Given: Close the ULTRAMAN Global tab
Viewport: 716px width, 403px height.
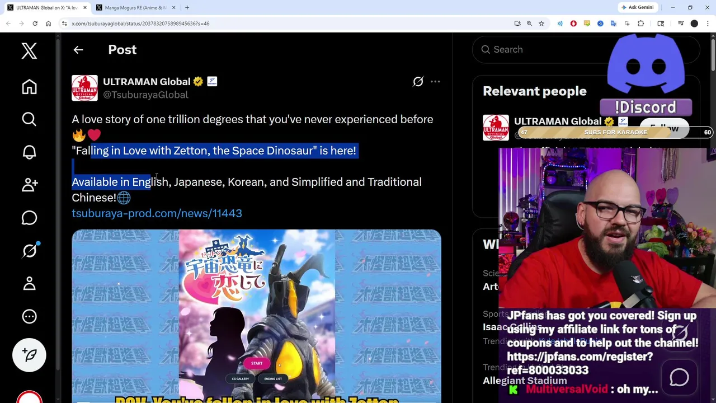Looking at the screenshot, I should point(85,8).
